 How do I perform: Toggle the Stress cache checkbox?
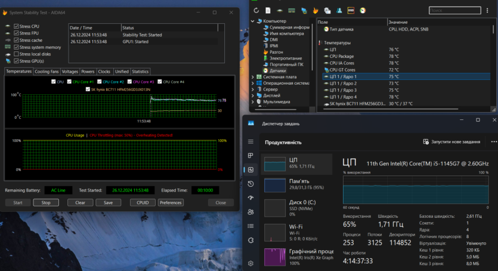[x=16, y=40]
